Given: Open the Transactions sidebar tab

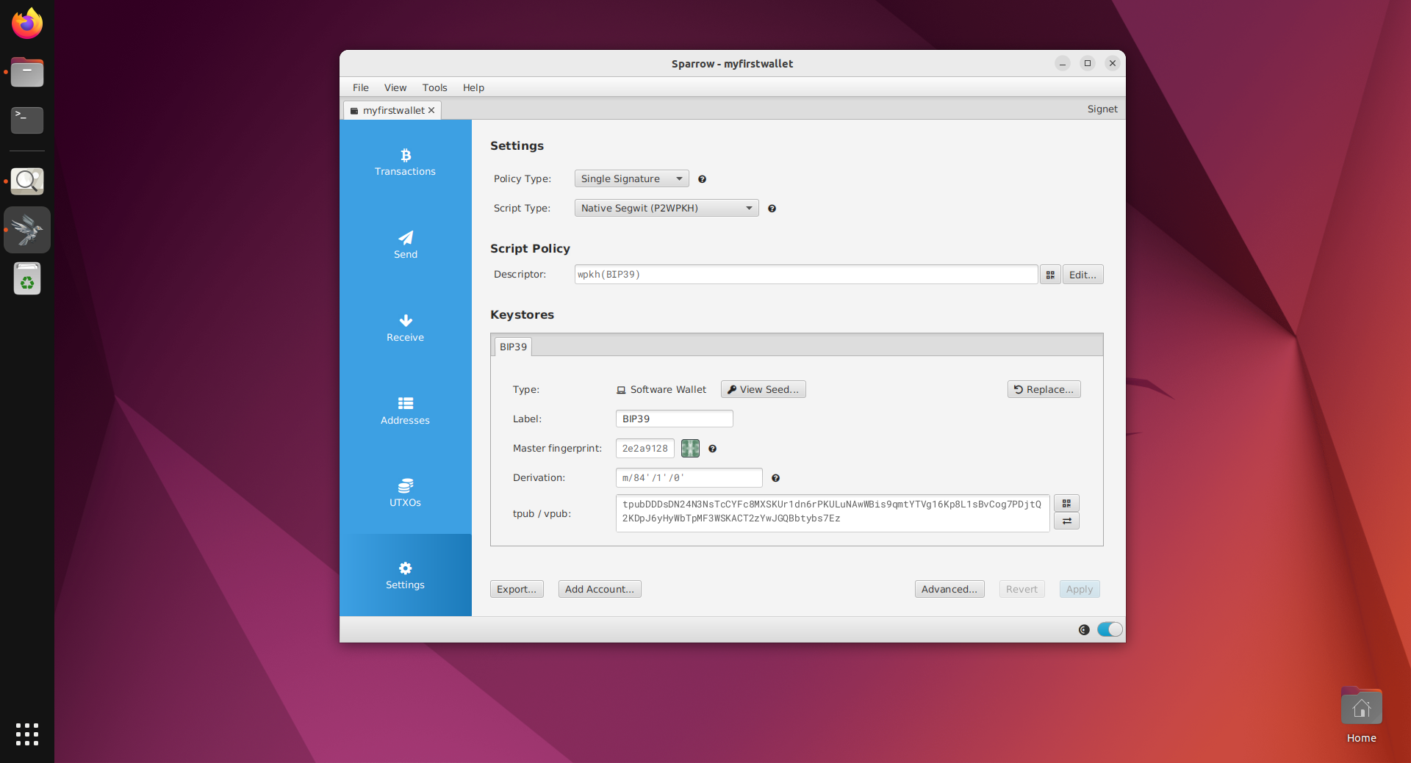Looking at the screenshot, I should [405, 162].
